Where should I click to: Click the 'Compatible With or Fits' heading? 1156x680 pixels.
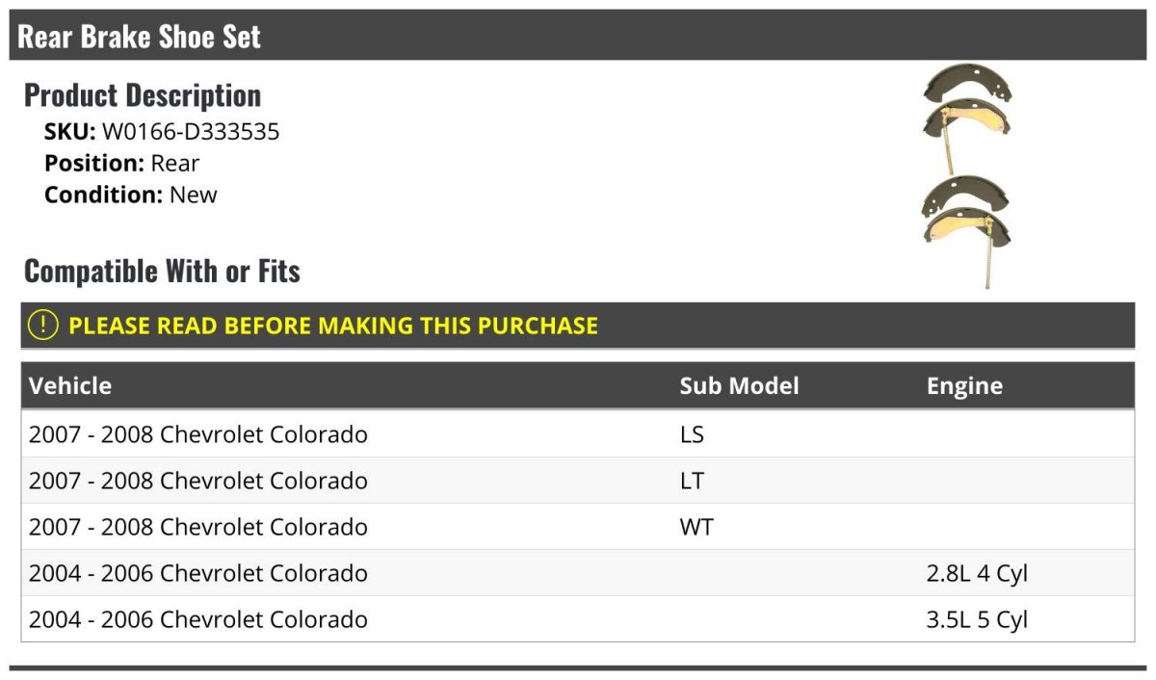(162, 272)
